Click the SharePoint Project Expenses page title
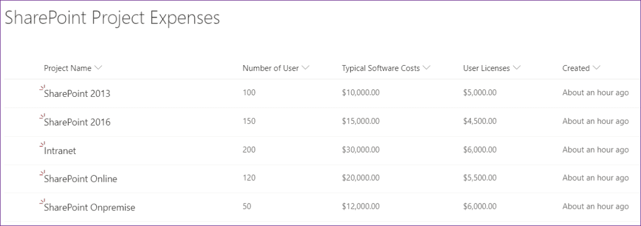Screen dimensions: 641x226 click(x=112, y=18)
